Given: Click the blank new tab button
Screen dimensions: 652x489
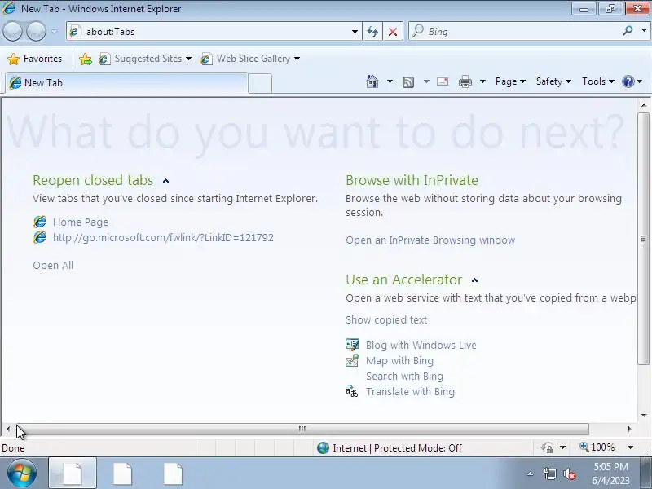Looking at the screenshot, I should pos(260,83).
